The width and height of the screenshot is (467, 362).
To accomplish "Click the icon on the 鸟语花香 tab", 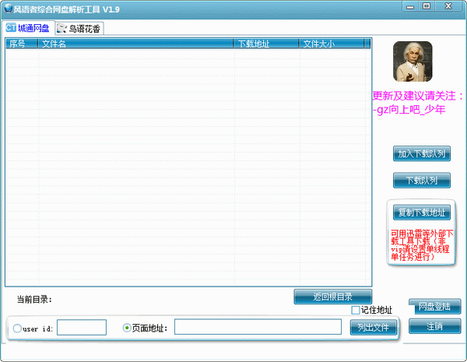I will pyautogui.click(x=61, y=29).
